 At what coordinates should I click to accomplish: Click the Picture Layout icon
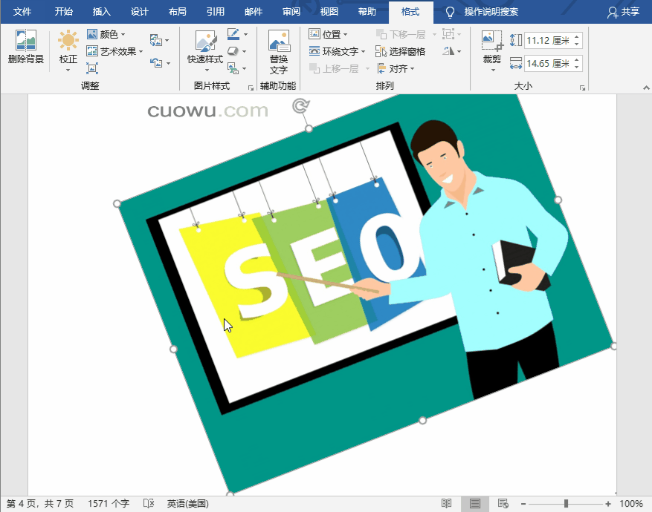point(233,68)
